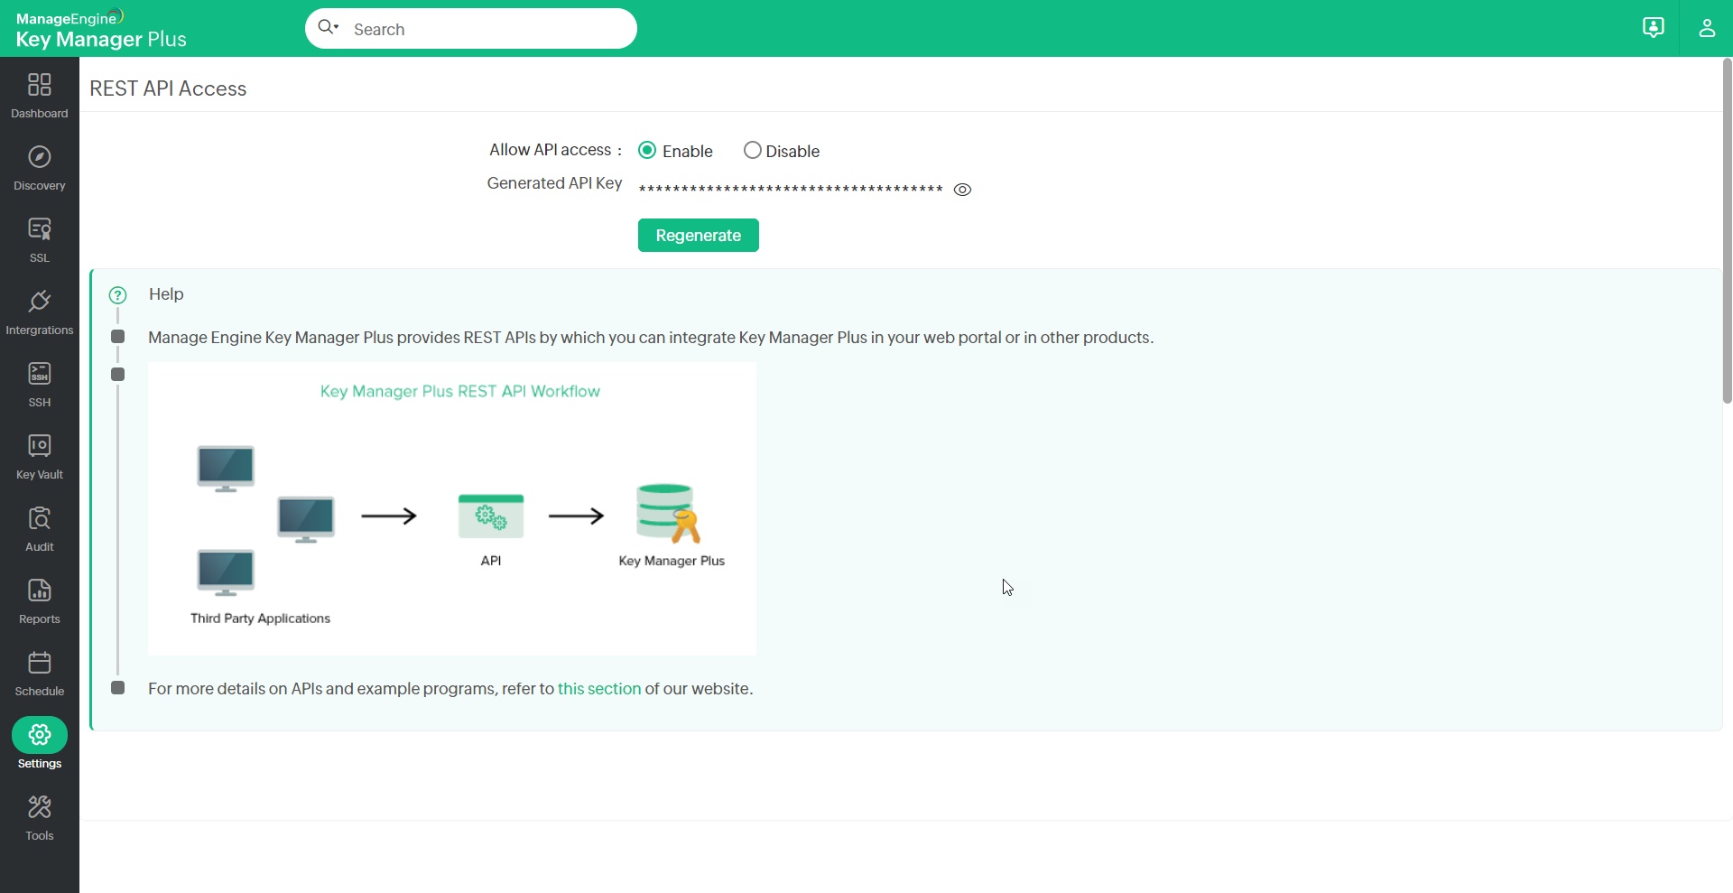
Task: Click the 'Generated API Key' label
Action: [x=555, y=183]
